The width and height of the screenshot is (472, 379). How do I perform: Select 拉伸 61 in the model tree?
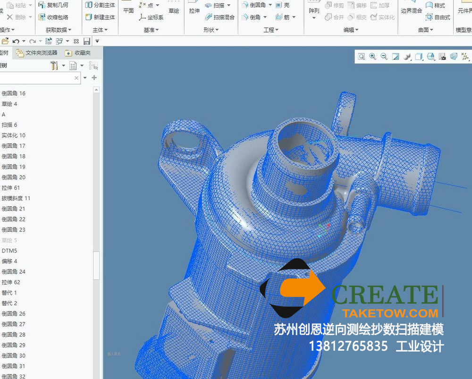(x=10, y=188)
